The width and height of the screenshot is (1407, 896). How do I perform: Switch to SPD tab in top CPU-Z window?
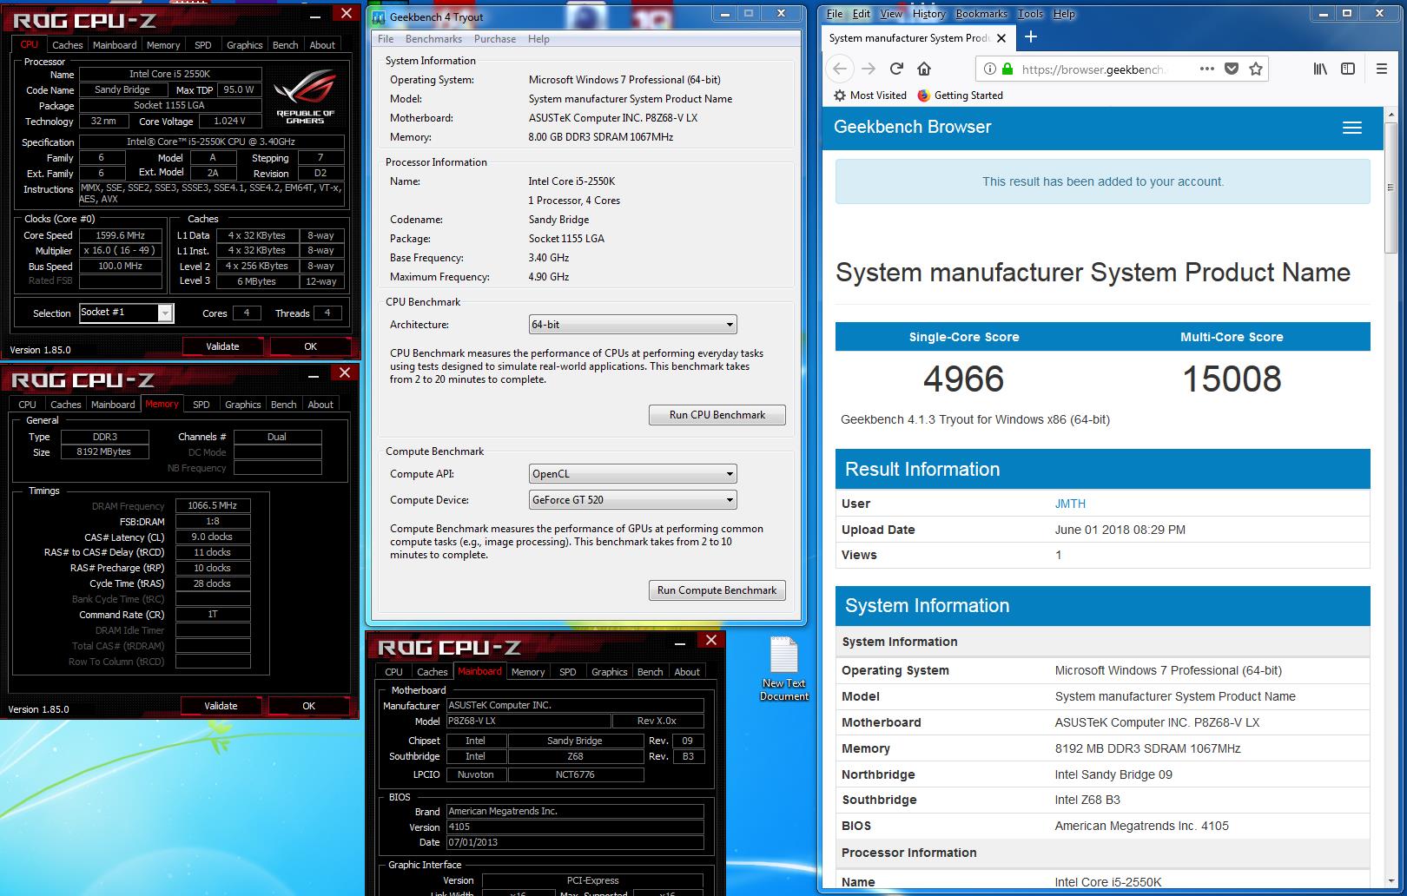tap(202, 45)
